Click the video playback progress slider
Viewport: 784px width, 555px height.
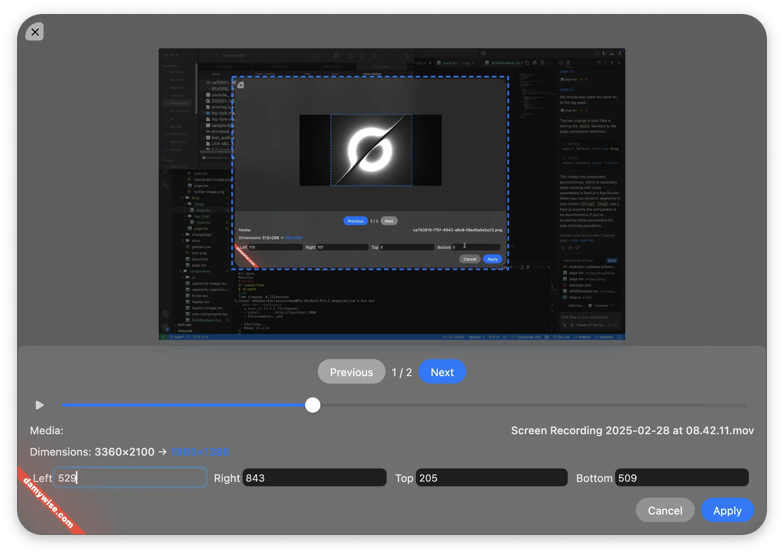pyautogui.click(x=313, y=405)
